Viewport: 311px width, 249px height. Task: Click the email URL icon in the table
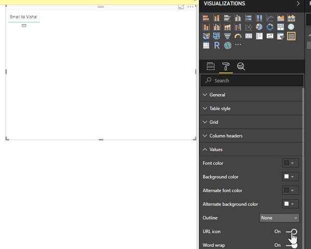[24, 25]
